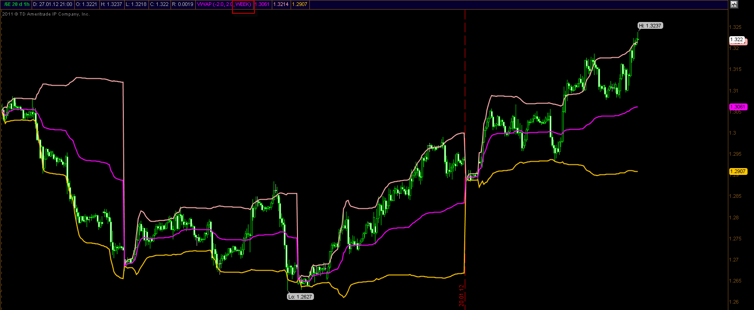Click the high value H: 1.3237 in header
The width and height of the screenshot is (754, 310).
[111, 4]
